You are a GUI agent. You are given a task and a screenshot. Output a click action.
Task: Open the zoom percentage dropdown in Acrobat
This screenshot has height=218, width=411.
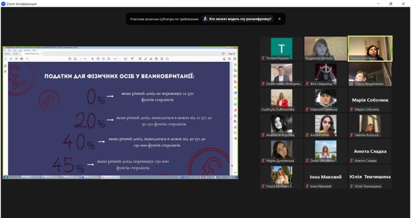point(120,59)
